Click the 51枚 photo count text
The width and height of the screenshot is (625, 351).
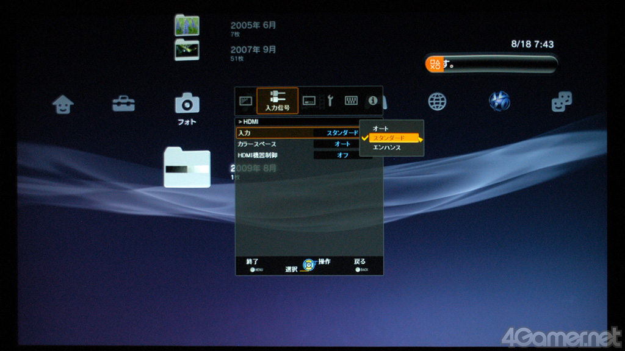coord(237,58)
